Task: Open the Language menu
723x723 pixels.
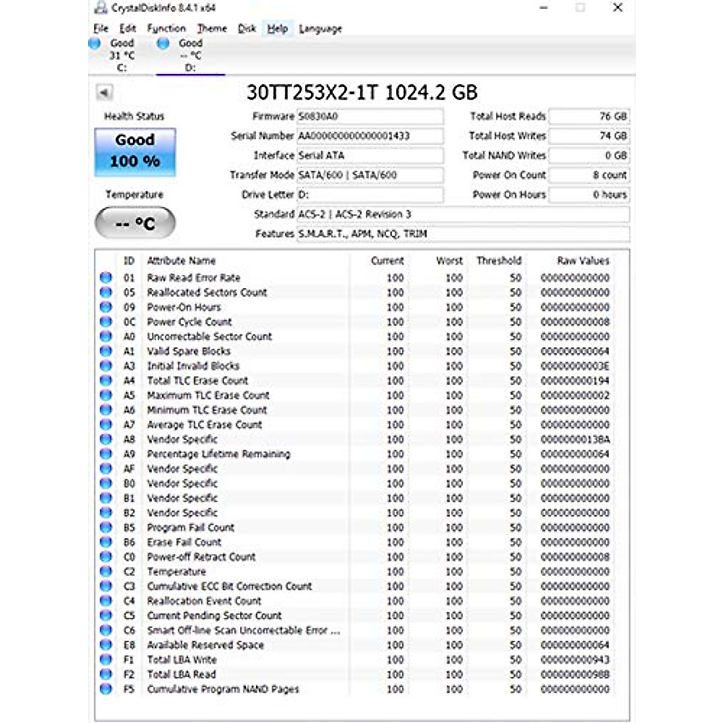Action: coord(320,28)
